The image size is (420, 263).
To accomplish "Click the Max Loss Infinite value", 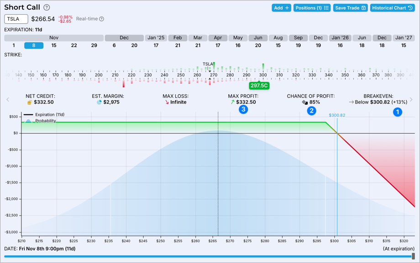I will click(x=178, y=102).
